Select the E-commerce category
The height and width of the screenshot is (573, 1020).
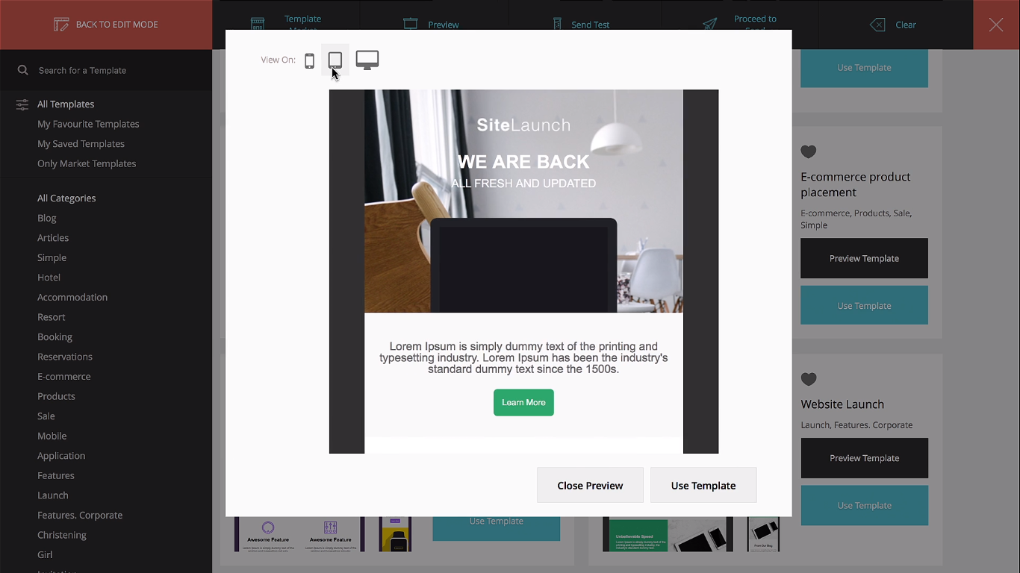click(64, 377)
